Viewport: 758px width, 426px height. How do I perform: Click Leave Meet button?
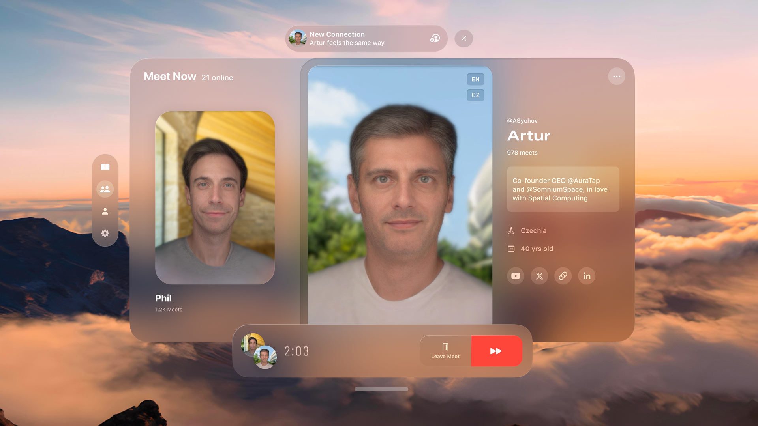point(445,351)
